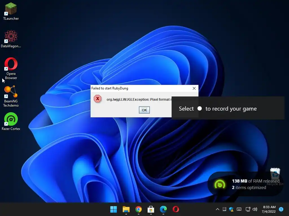
Task: Show hidden system tray icons
Action: tap(218, 209)
